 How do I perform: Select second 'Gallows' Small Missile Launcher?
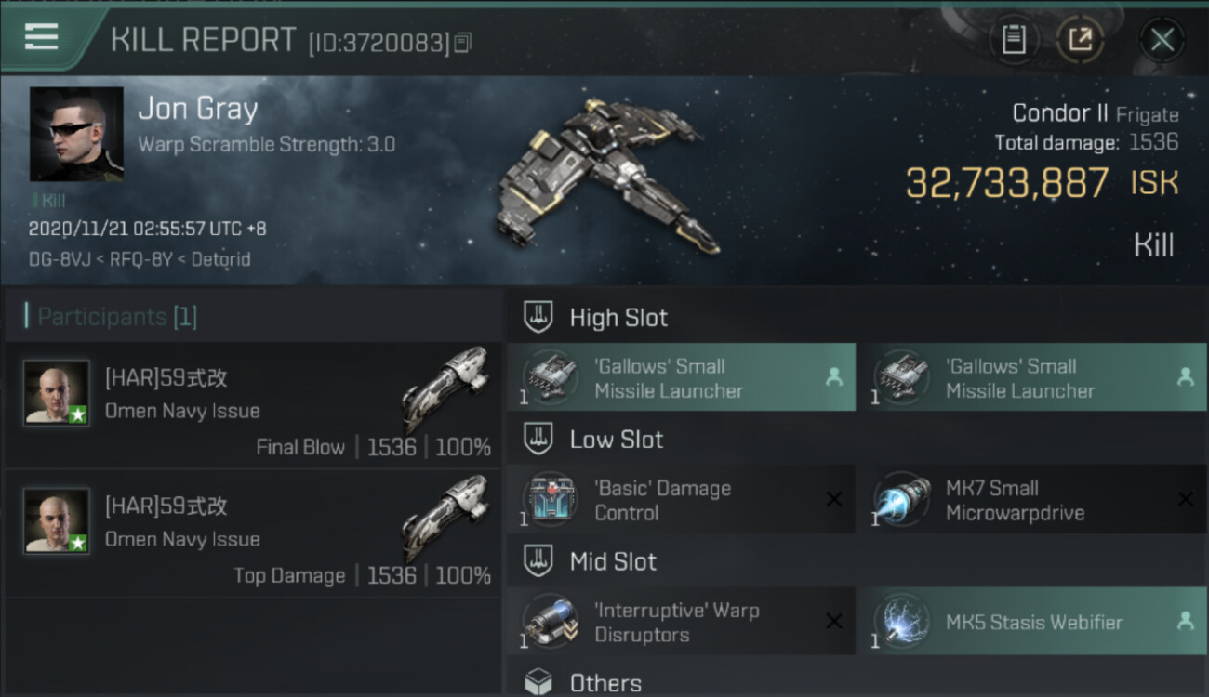click(x=1032, y=377)
